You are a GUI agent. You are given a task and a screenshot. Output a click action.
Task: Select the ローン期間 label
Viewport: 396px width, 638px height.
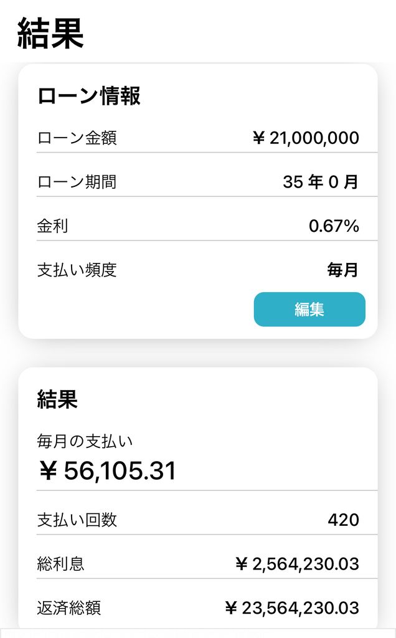point(77,182)
